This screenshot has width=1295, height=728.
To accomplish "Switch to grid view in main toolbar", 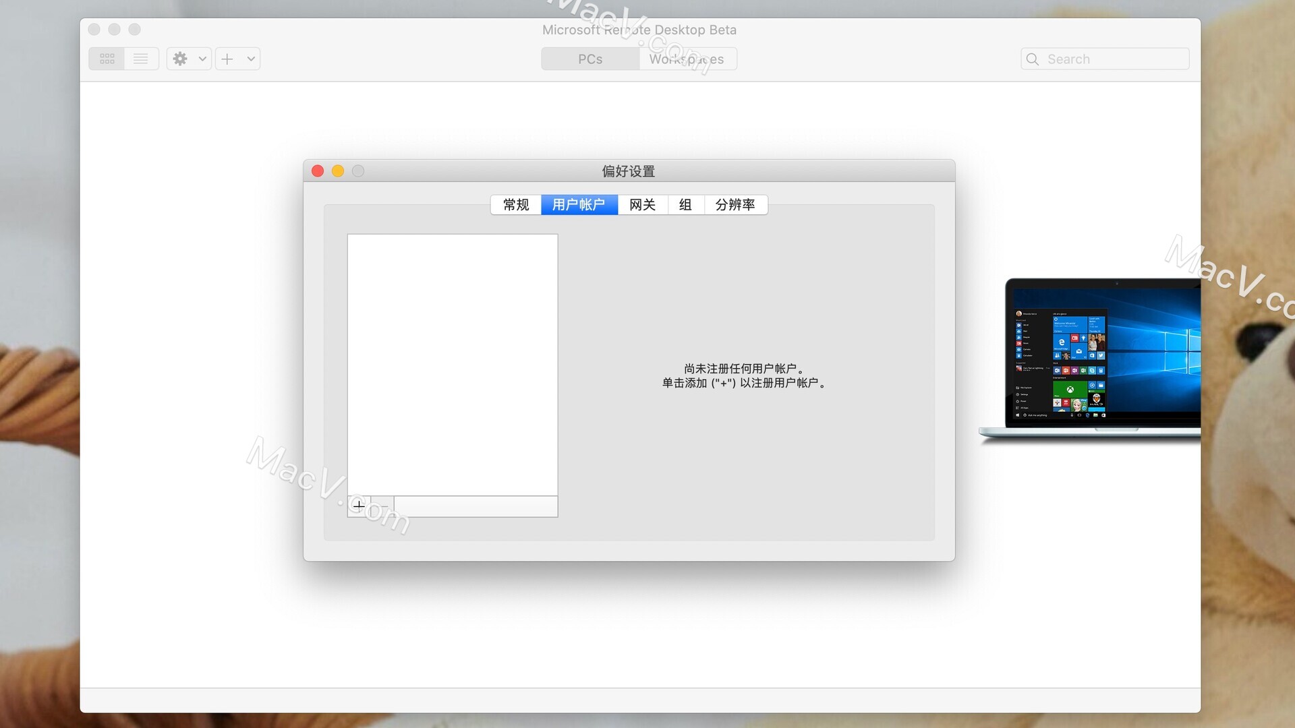I will click(x=107, y=59).
